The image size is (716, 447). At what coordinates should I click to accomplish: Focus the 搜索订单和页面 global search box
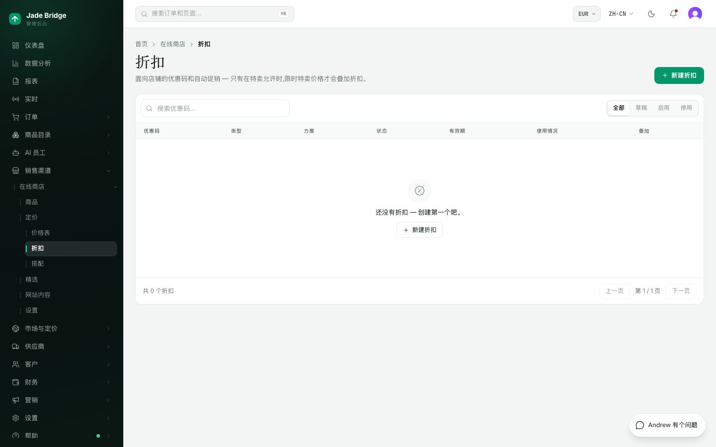tap(215, 14)
